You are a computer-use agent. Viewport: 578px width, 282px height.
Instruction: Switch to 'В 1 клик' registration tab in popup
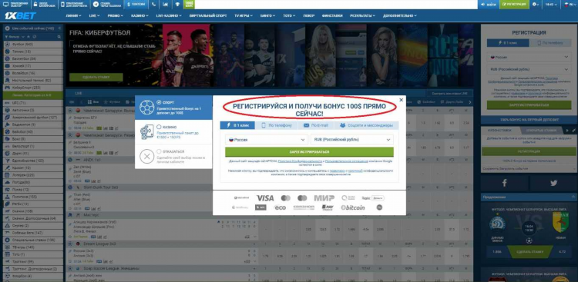pos(238,125)
